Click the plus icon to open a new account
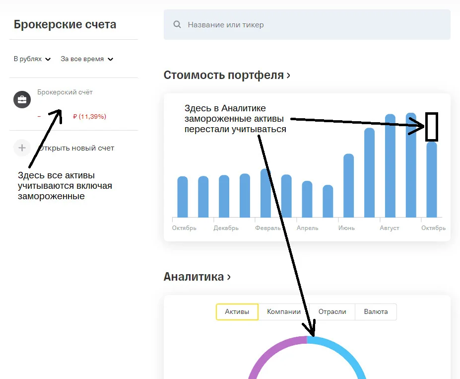Viewport: 460px width, 379px height. point(22,148)
